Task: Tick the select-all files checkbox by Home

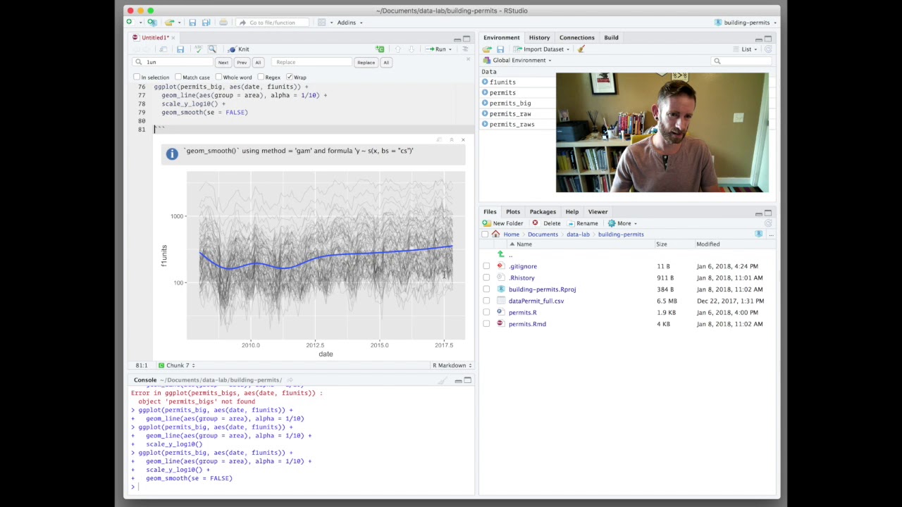Action: click(485, 234)
